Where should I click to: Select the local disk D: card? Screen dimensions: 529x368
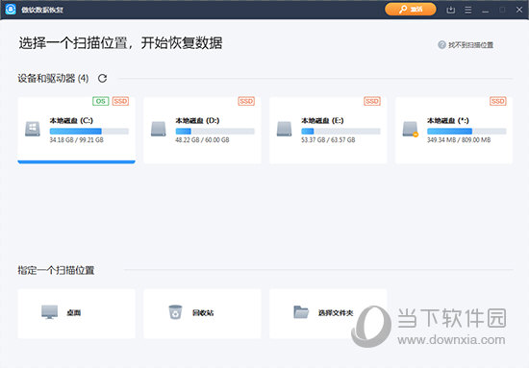tap(202, 130)
